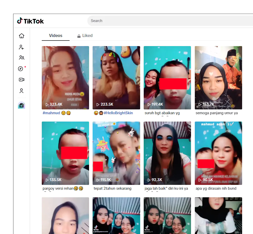Click the #HelloBrightSkin hashtag link
The width and height of the screenshot is (253, 234).
[118, 113]
